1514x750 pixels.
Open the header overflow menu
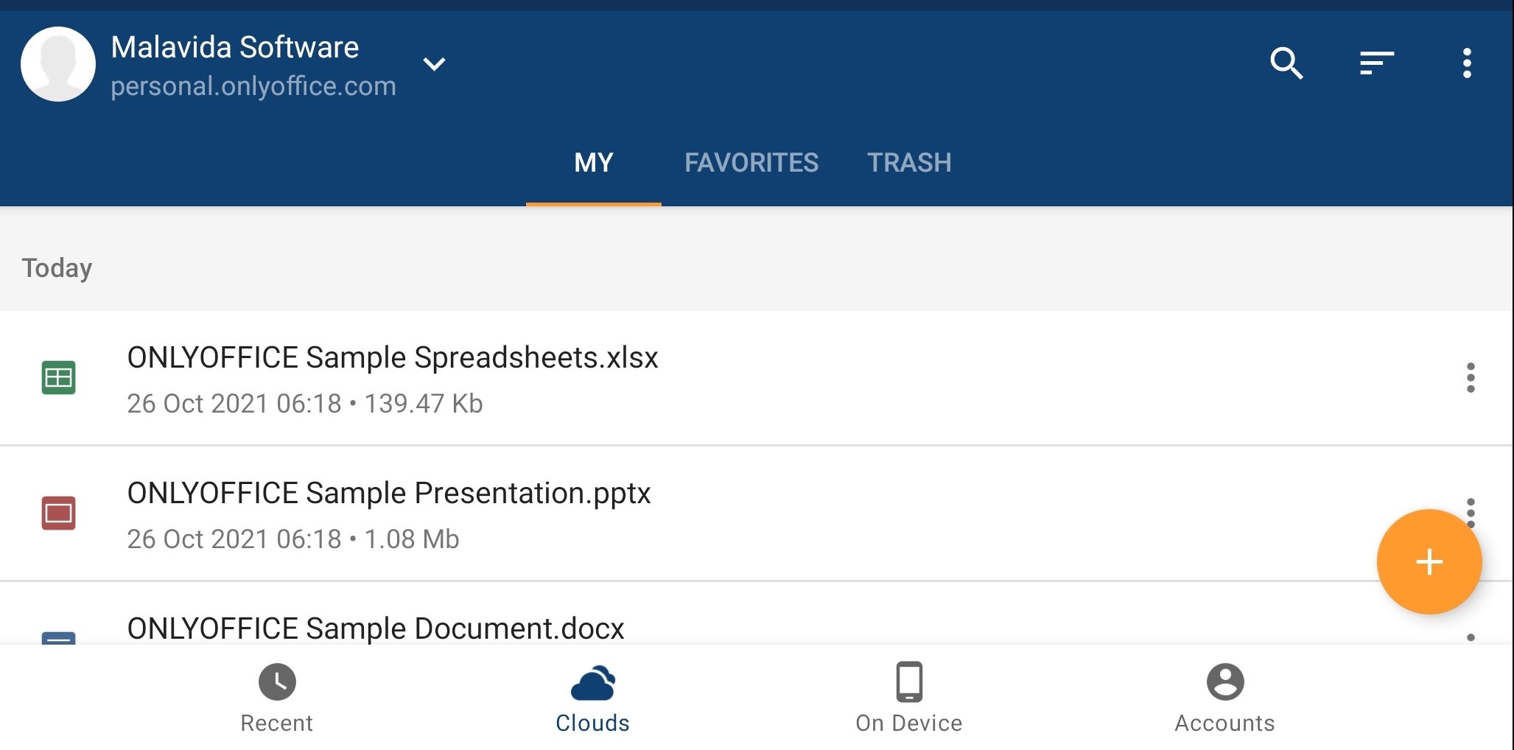tap(1467, 63)
